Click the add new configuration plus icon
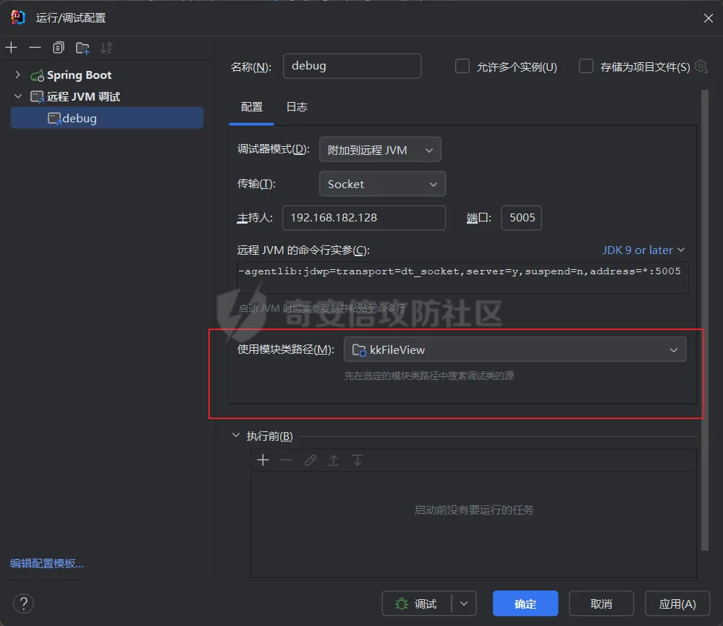 pos(12,48)
